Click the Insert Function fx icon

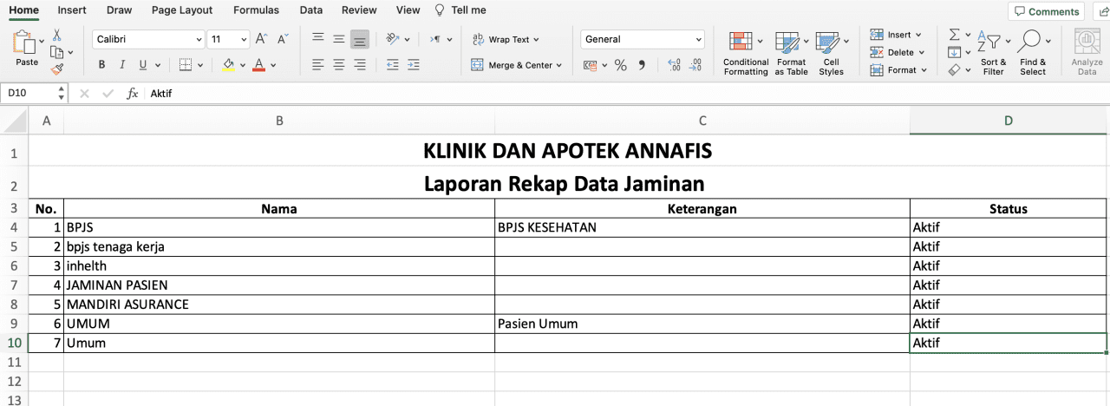pyautogui.click(x=133, y=94)
